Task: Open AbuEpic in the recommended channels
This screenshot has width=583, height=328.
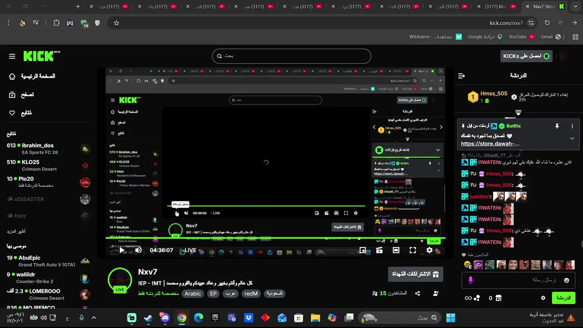Action: 49,261
